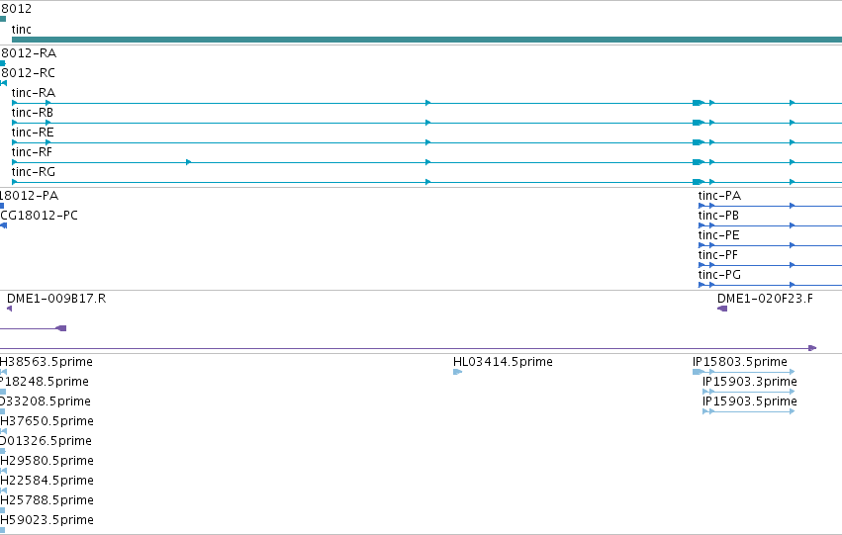Select the H38563.5prime EST label
This screenshot has height=535, width=842.
point(47,362)
